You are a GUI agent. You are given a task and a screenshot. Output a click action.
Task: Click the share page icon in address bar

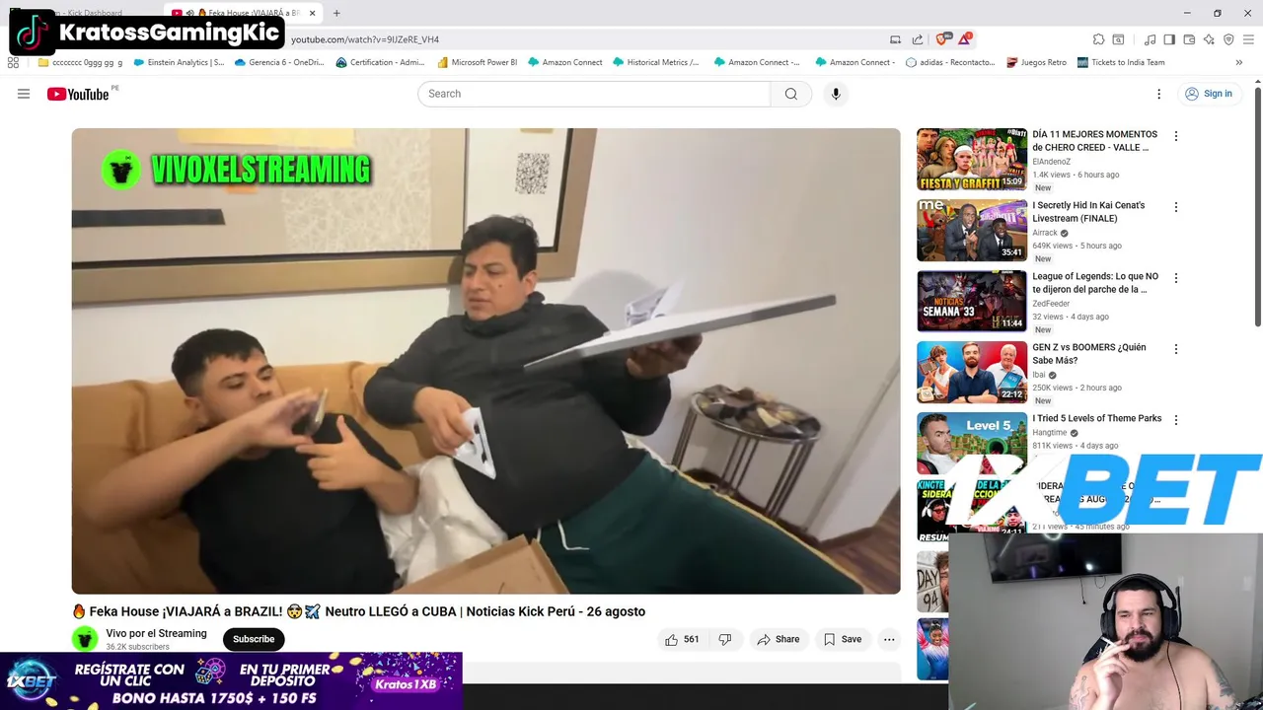click(918, 39)
